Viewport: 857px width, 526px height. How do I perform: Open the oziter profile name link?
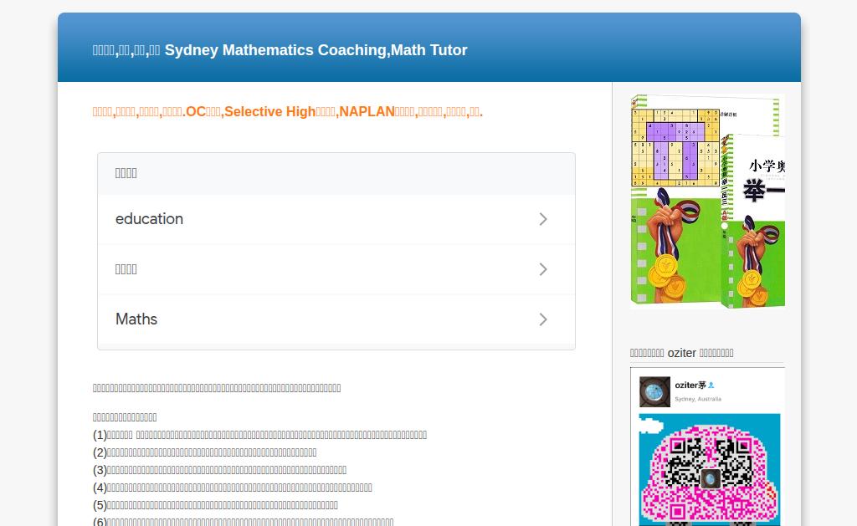coord(690,385)
